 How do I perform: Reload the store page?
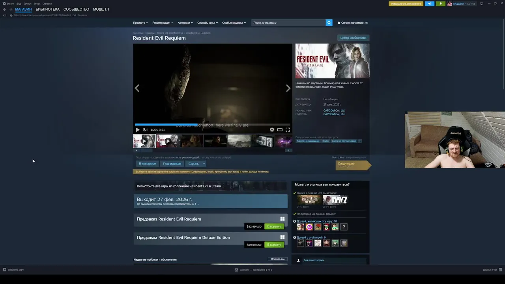pos(5,15)
